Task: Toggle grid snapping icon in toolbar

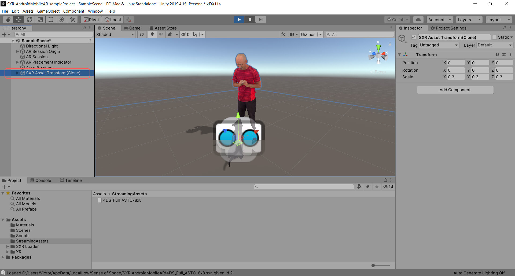Action: [x=129, y=20]
